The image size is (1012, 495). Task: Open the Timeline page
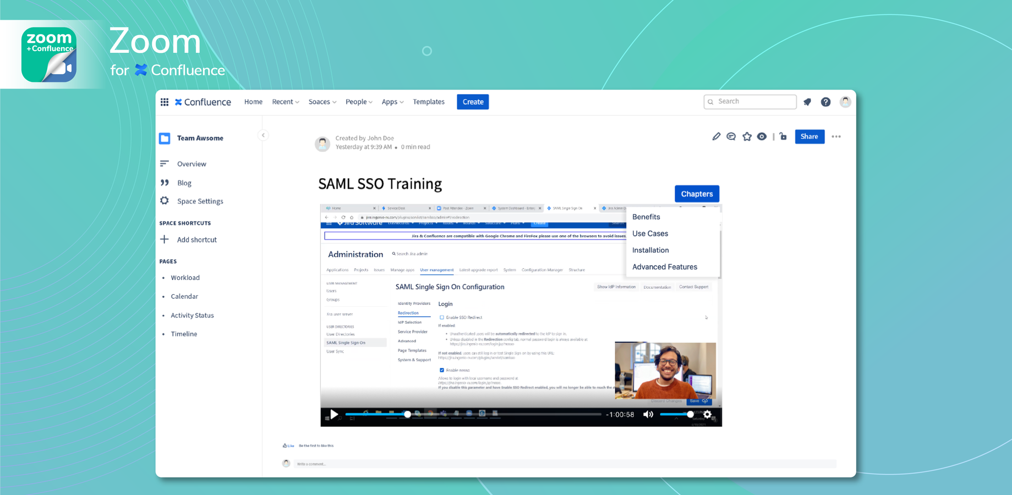[184, 334]
